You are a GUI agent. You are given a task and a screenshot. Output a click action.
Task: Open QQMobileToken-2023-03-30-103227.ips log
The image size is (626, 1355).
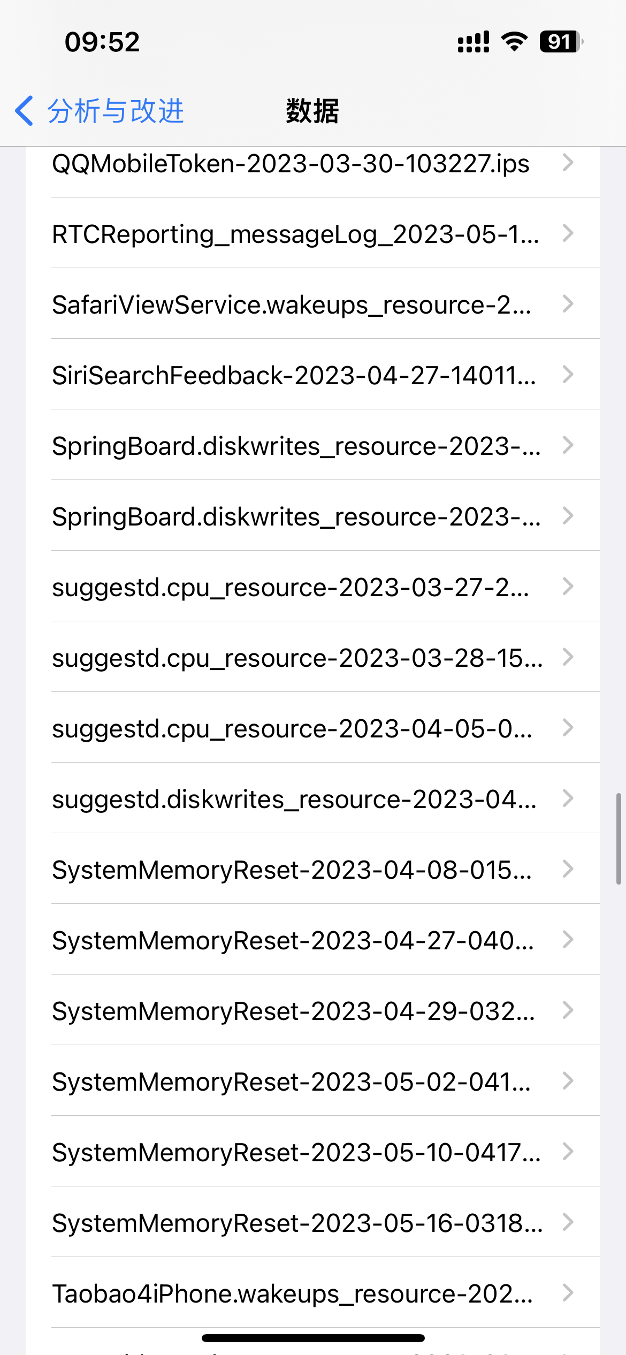coord(291,164)
